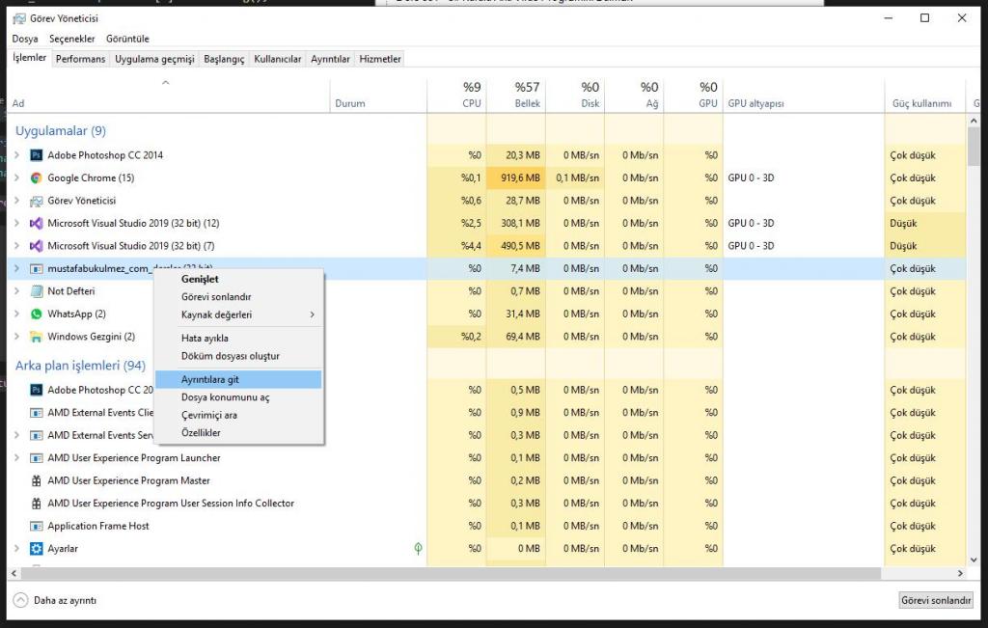
Task: Click the first Visual Studio 2019 icon
Action: pyautogui.click(x=37, y=224)
